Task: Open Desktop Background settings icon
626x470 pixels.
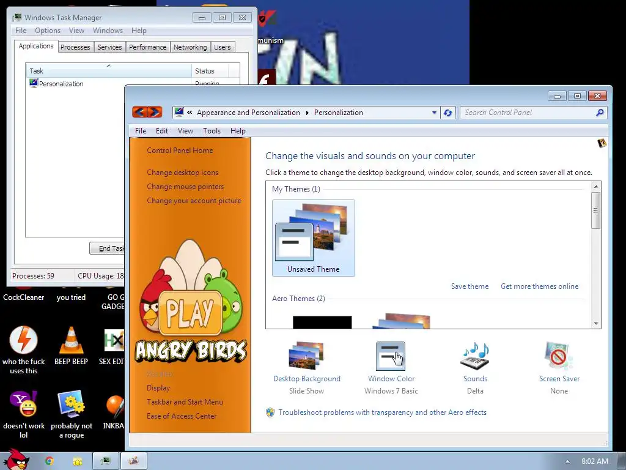Action: point(306,356)
